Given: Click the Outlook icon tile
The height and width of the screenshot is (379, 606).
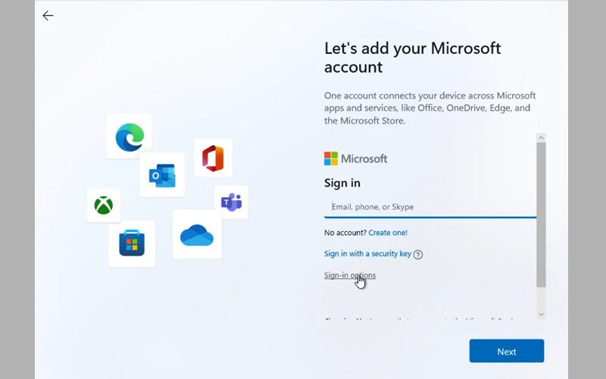Looking at the screenshot, I should coord(162,175).
